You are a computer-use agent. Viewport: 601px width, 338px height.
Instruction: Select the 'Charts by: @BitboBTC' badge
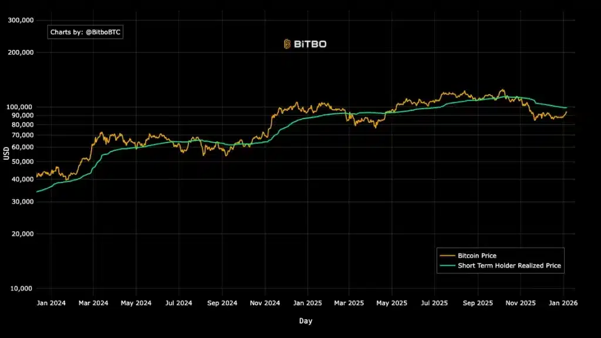click(x=85, y=32)
